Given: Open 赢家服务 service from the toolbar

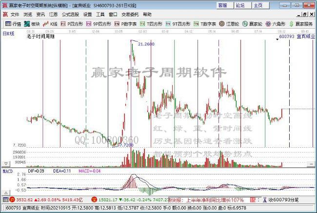Looking at the screenshot, I should 301,24.
